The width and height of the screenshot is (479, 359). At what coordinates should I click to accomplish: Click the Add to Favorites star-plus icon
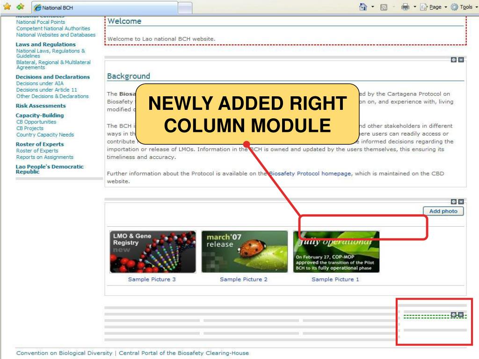tap(21, 7)
